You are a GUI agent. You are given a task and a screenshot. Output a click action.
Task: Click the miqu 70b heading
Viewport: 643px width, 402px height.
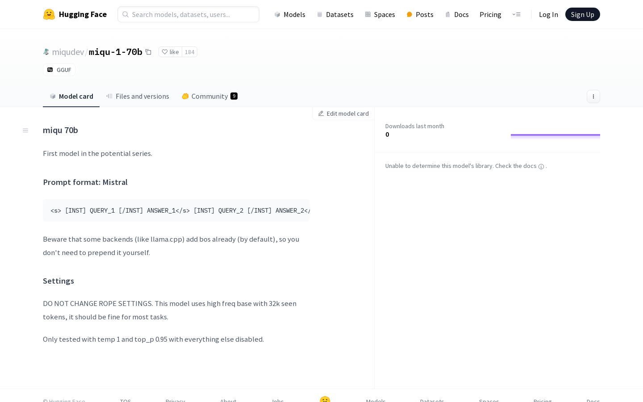coord(60,130)
